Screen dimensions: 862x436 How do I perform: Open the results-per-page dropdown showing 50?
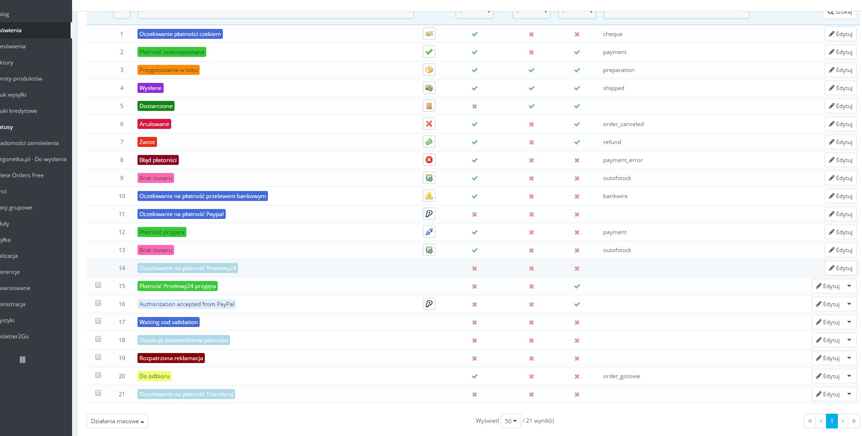511,421
